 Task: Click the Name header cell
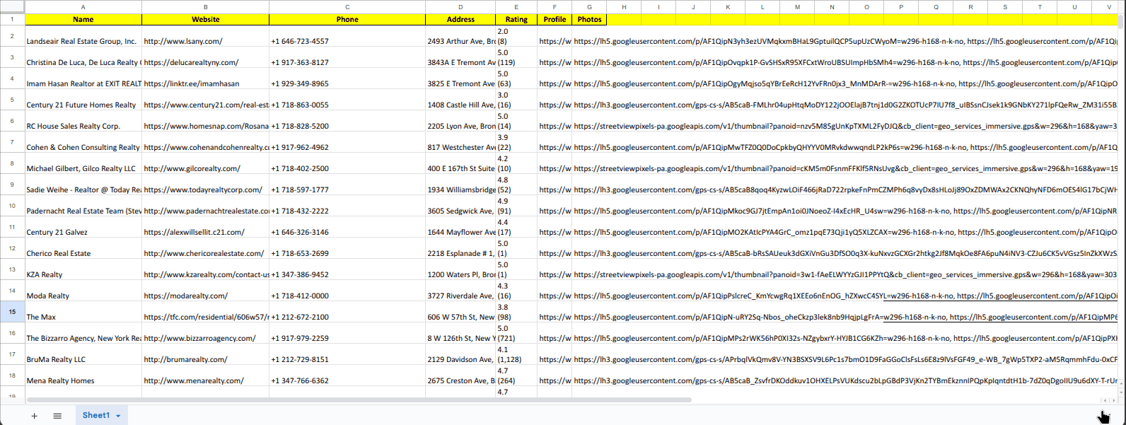click(83, 19)
